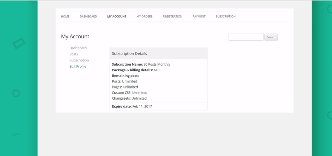This screenshot has height=156, width=332.
Task: Open the Posts sidebar link
Action: coord(74,54)
